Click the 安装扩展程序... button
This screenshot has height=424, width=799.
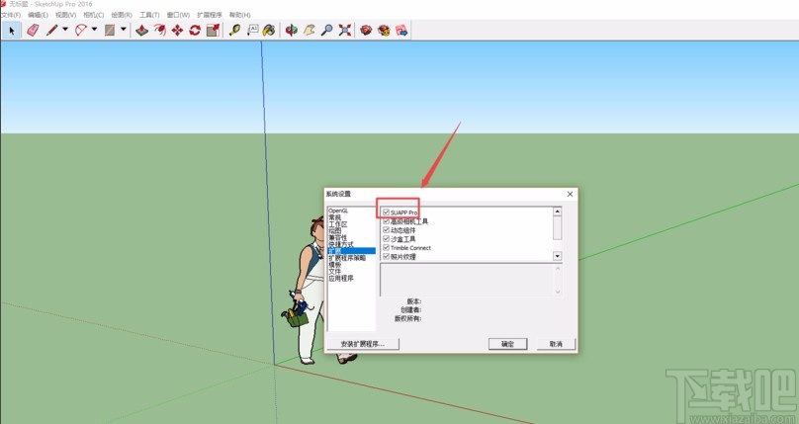coord(363,344)
